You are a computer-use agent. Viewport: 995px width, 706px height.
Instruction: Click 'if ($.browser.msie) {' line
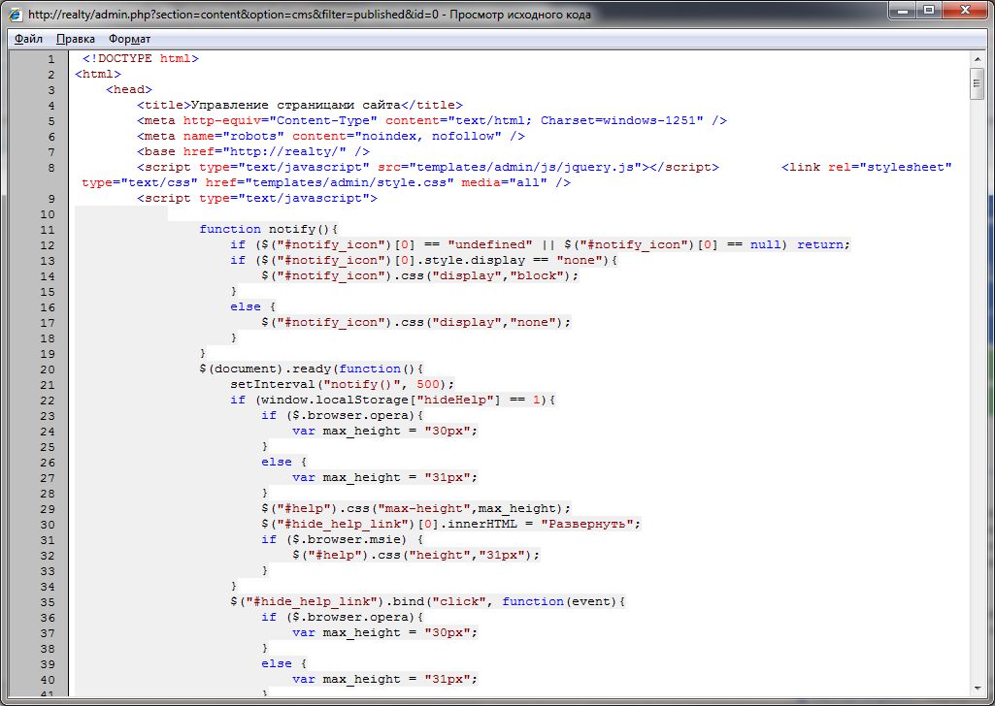click(342, 539)
